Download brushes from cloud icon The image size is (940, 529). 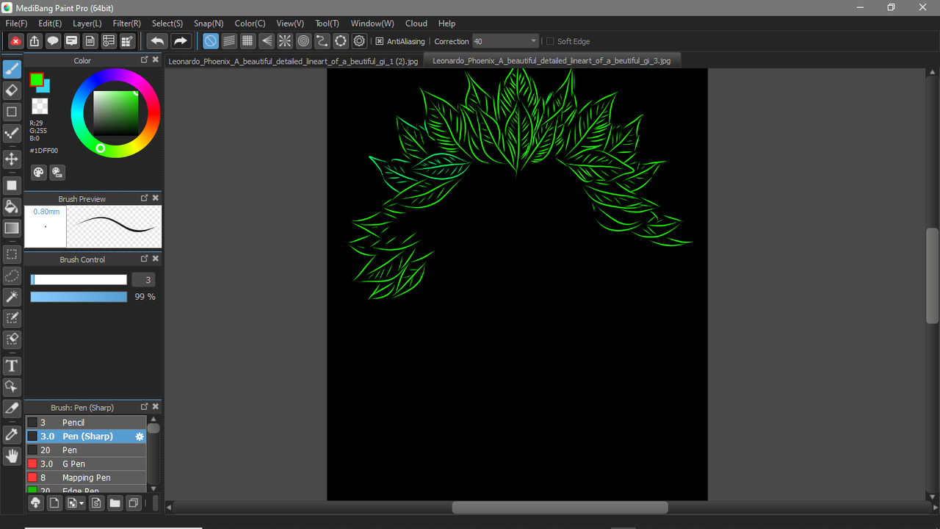35,503
